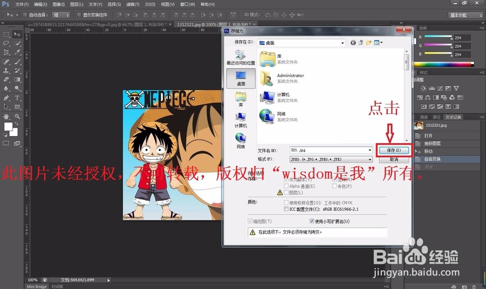This screenshot has width=486, height=289.
Task: Open the Save In location dropdown
Action: coord(343,43)
